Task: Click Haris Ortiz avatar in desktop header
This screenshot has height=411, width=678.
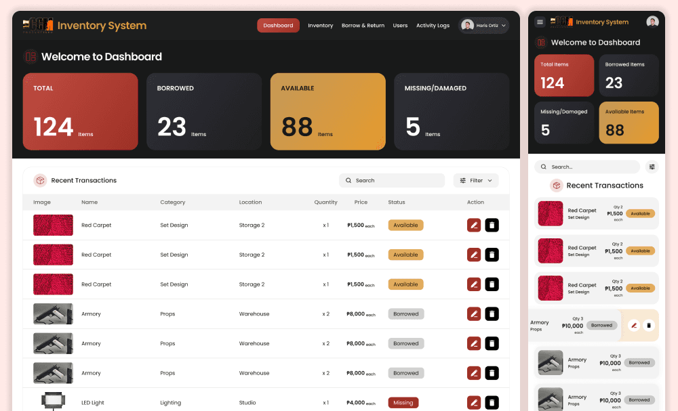Action: 467,25
